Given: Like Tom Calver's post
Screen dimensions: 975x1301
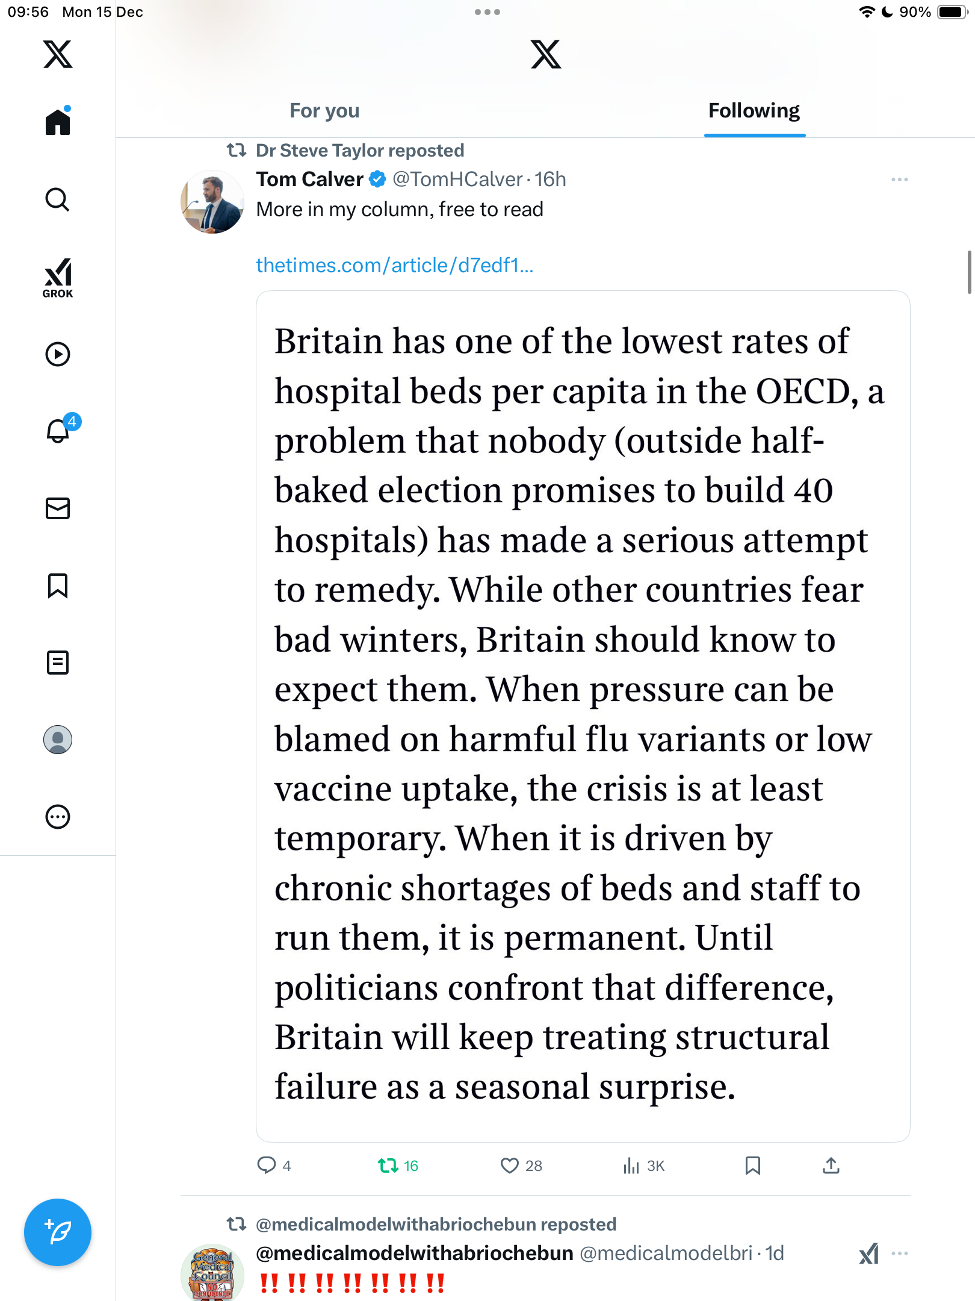Looking at the screenshot, I should [510, 1166].
